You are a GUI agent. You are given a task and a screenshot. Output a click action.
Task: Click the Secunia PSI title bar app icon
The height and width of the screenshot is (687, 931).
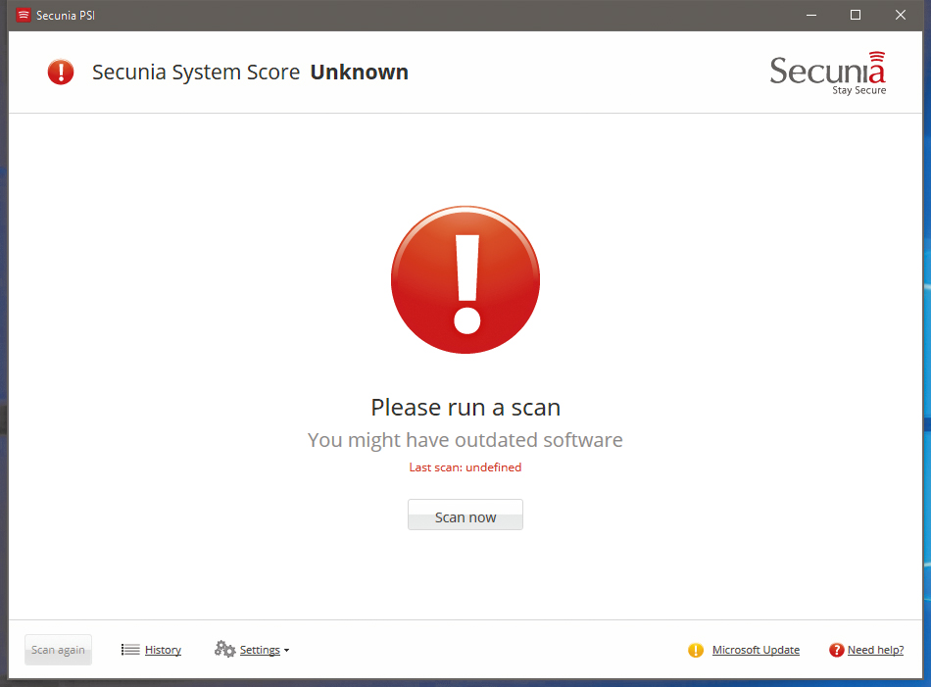24,15
